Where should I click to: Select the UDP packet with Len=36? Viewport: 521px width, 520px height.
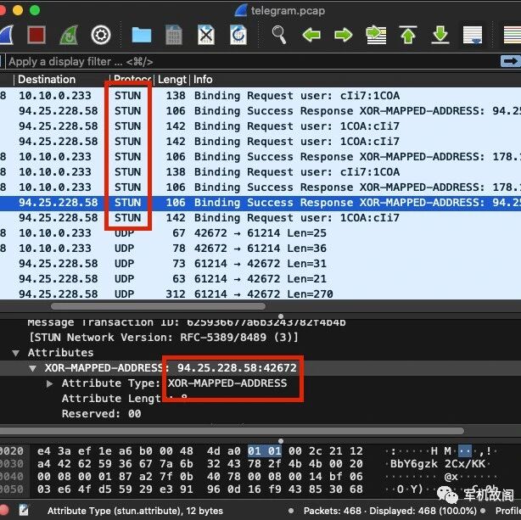pyautogui.click(x=260, y=249)
